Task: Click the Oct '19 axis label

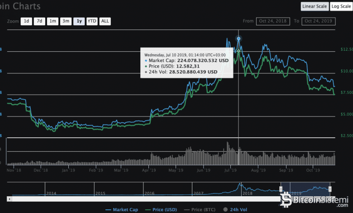Action: point(313,170)
